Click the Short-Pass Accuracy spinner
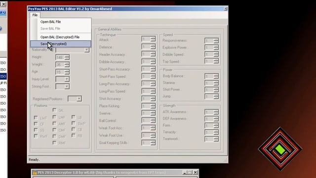316x178 pixels. click(x=153, y=69)
